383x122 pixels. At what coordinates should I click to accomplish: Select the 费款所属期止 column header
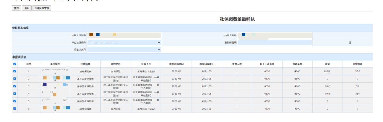point(207,64)
